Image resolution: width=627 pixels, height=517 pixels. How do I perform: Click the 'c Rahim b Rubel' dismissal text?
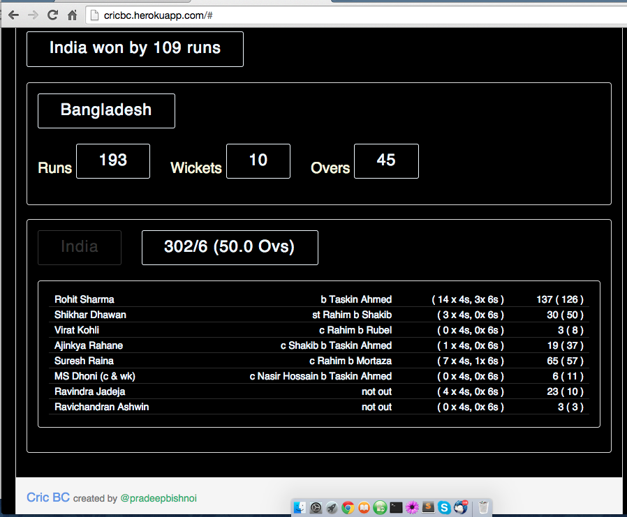click(355, 330)
